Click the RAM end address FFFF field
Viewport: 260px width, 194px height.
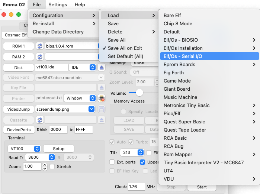[84, 130]
